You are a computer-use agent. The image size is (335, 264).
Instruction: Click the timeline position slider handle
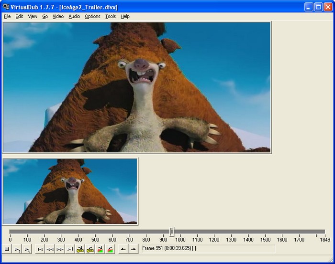point(172,232)
